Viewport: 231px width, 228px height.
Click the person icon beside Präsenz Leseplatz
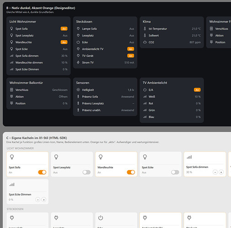78,104
